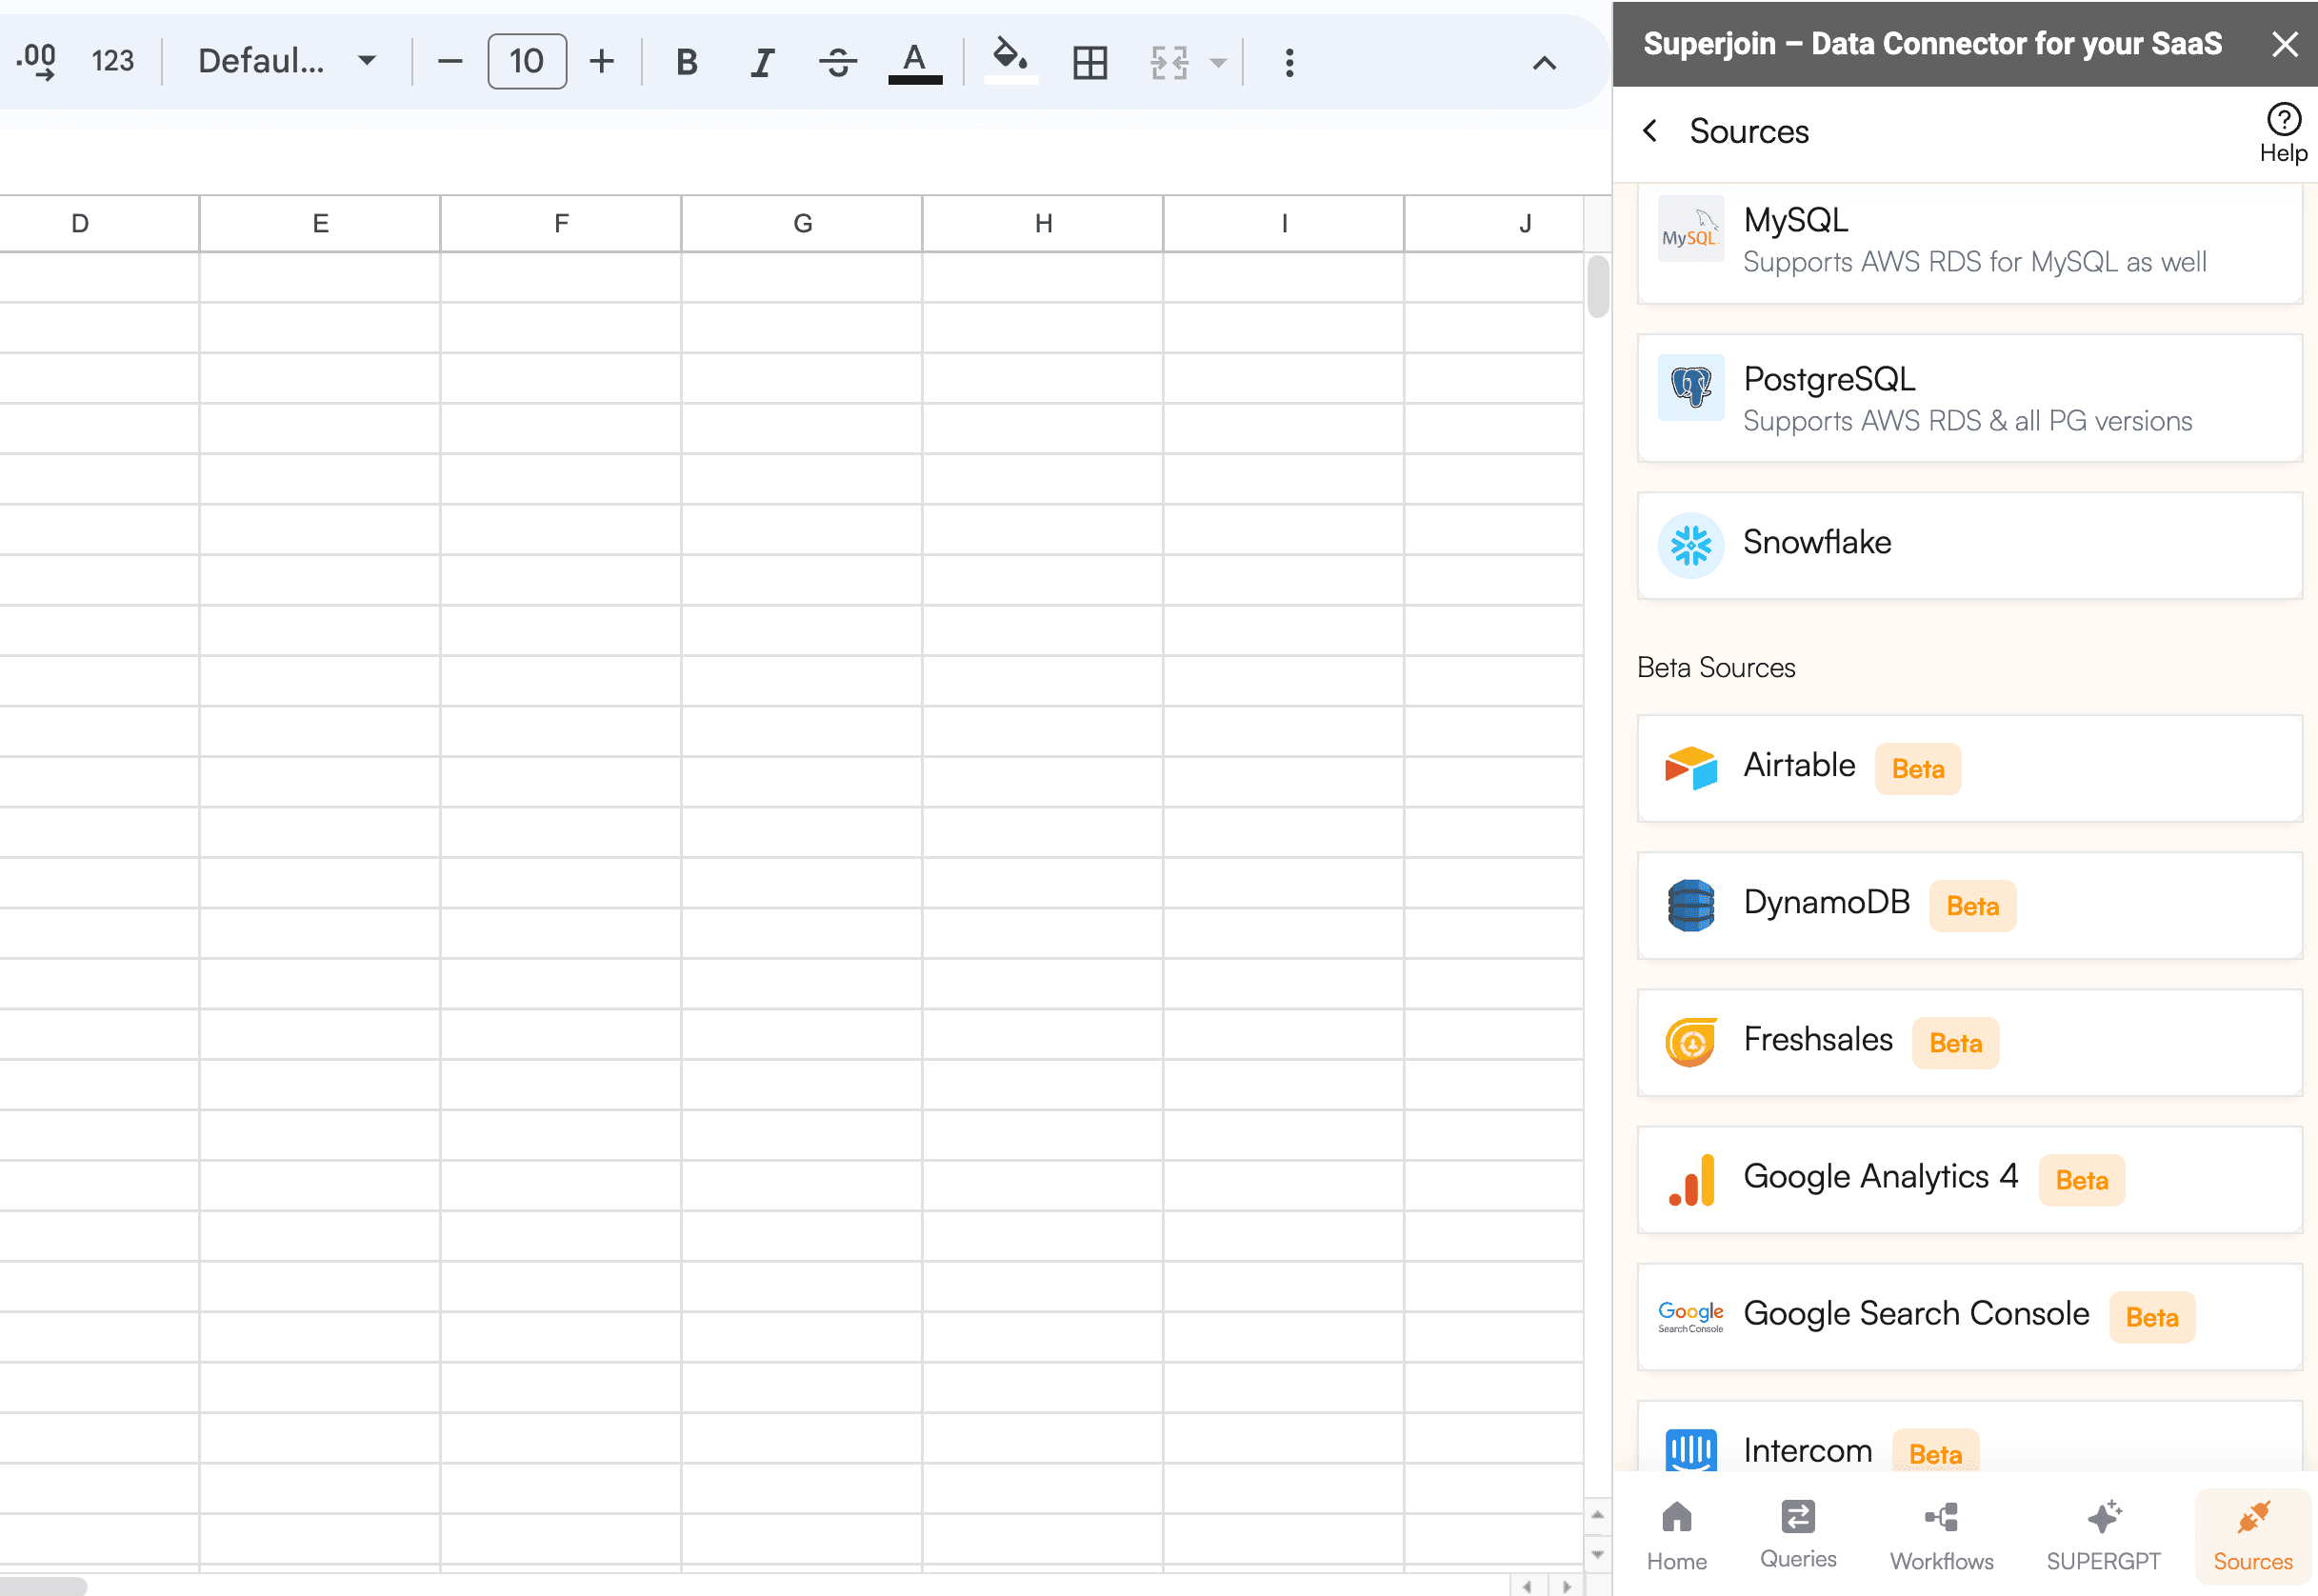
Task: Click the horizontal scroll right arrow
Action: [x=1567, y=1586]
